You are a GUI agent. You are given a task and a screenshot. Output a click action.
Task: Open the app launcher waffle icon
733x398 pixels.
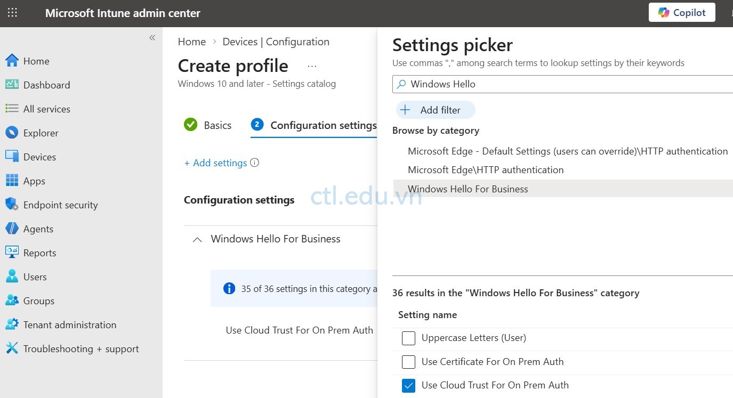click(x=12, y=13)
